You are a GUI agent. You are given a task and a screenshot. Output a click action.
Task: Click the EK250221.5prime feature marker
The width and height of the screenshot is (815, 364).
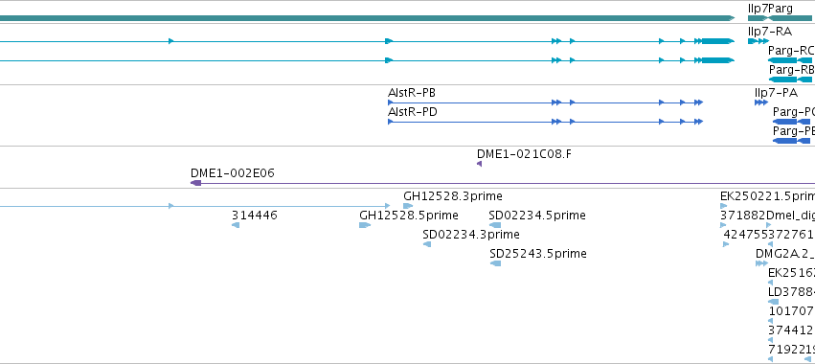coord(723,206)
